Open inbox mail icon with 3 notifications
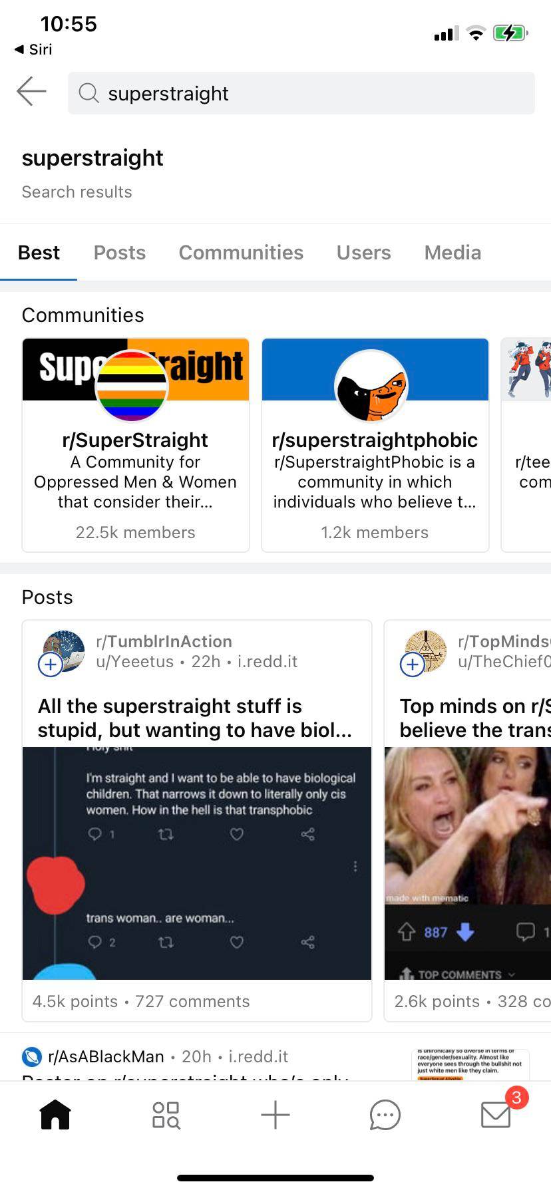 pyautogui.click(x=497, y=1113)
